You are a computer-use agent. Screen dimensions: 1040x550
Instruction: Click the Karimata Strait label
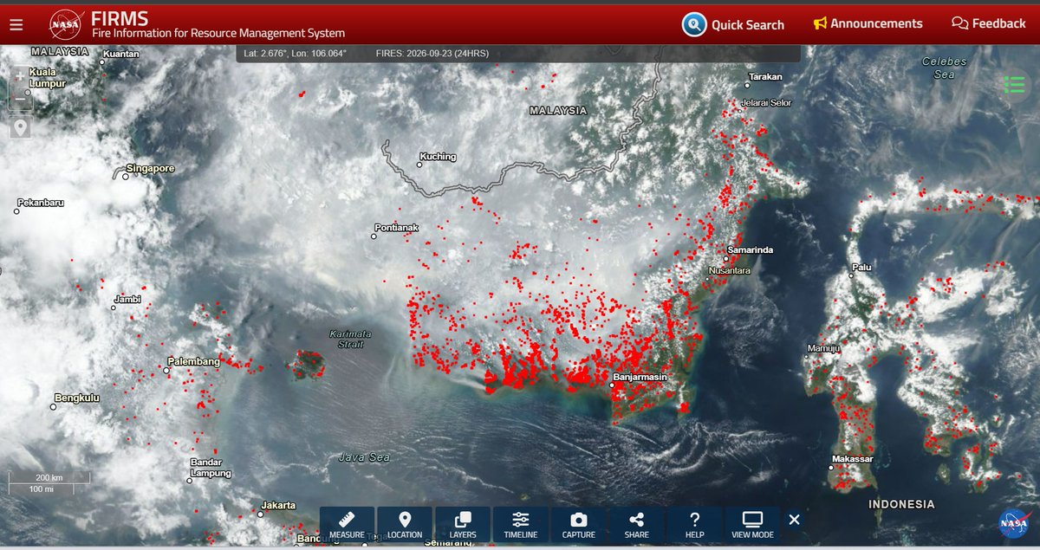coord(351,339)
